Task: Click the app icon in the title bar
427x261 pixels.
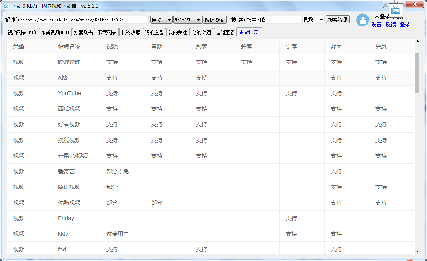Action: point(6,6)
